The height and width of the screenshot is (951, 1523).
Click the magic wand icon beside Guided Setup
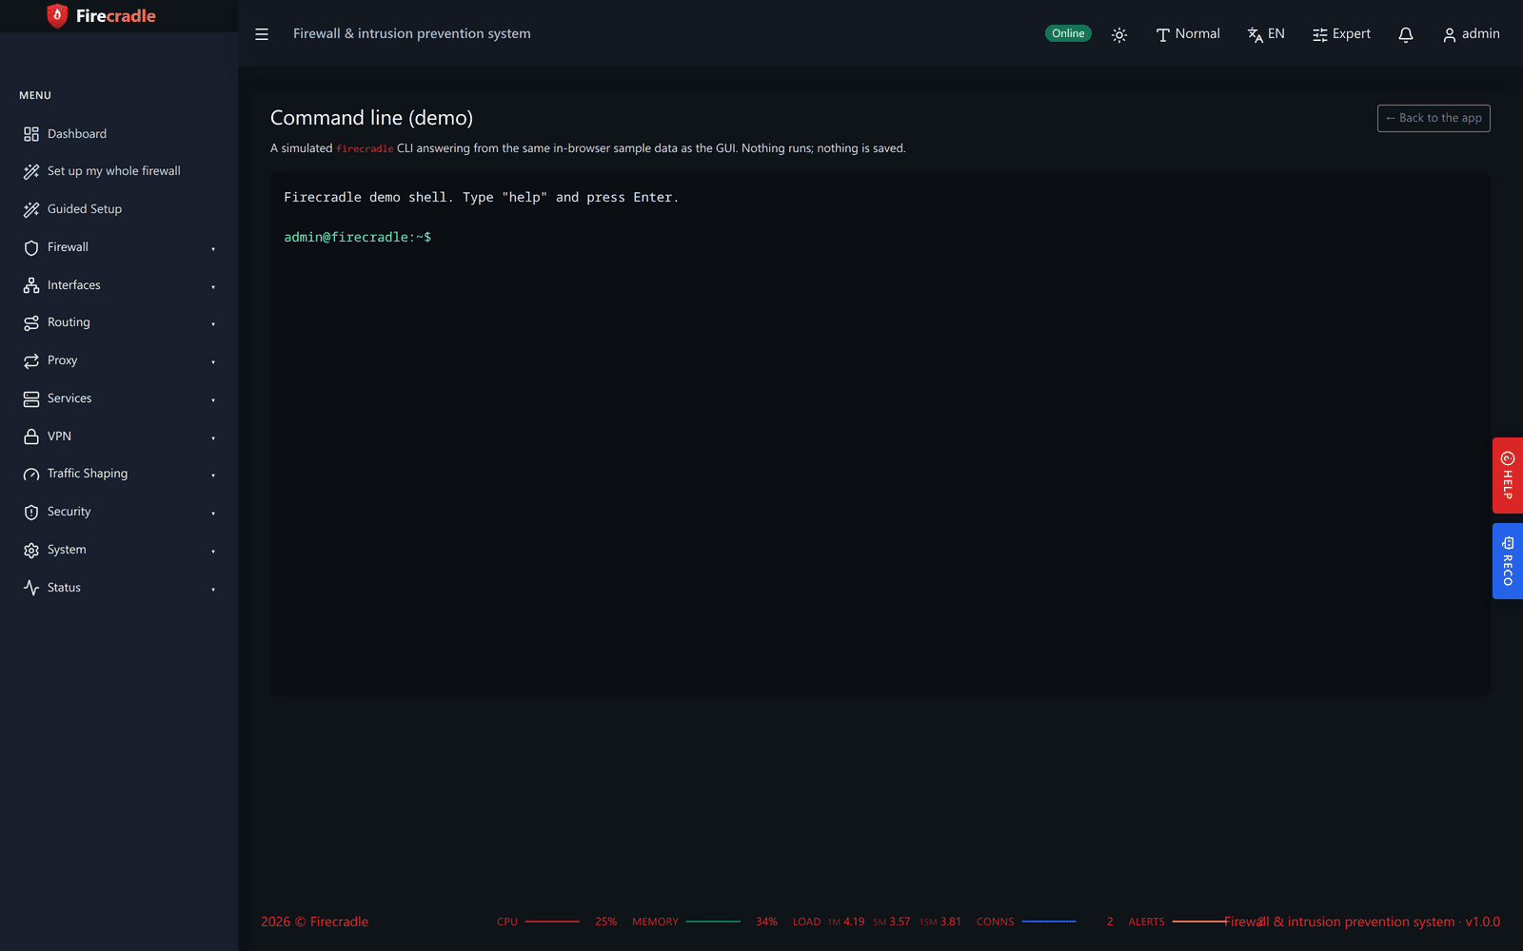click(31, 209)
